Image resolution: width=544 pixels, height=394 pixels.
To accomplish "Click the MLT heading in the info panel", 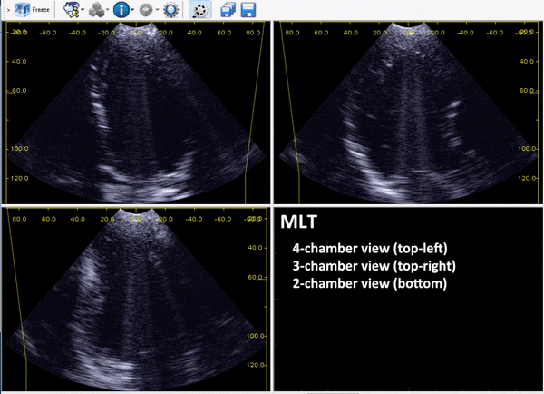I will click(299, 223).
